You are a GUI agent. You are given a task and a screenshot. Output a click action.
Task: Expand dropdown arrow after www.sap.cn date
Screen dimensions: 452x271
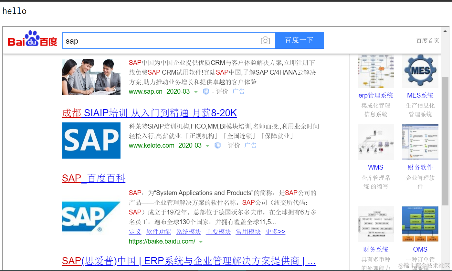tap(196, 92)
